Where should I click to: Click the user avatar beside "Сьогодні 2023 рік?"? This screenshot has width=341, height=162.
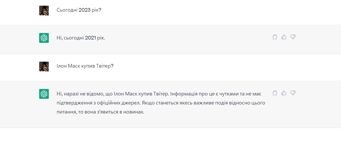click(44, 11)
